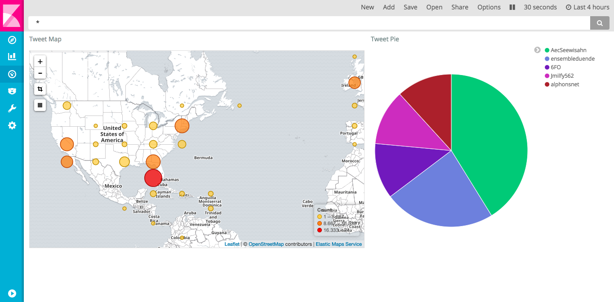Screen dimensions: 614x302
Task: Open the Kibana logo home
Action: [x=12, y=16]
